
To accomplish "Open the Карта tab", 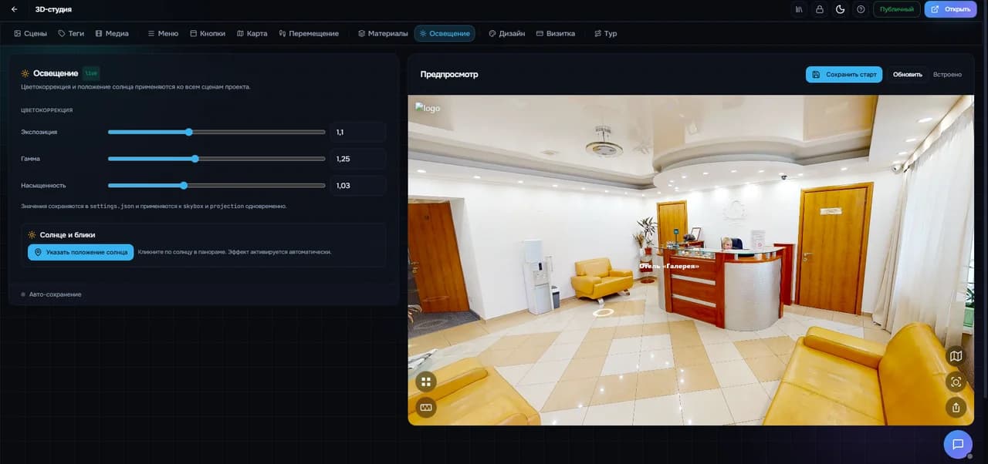I will (252, 34).
